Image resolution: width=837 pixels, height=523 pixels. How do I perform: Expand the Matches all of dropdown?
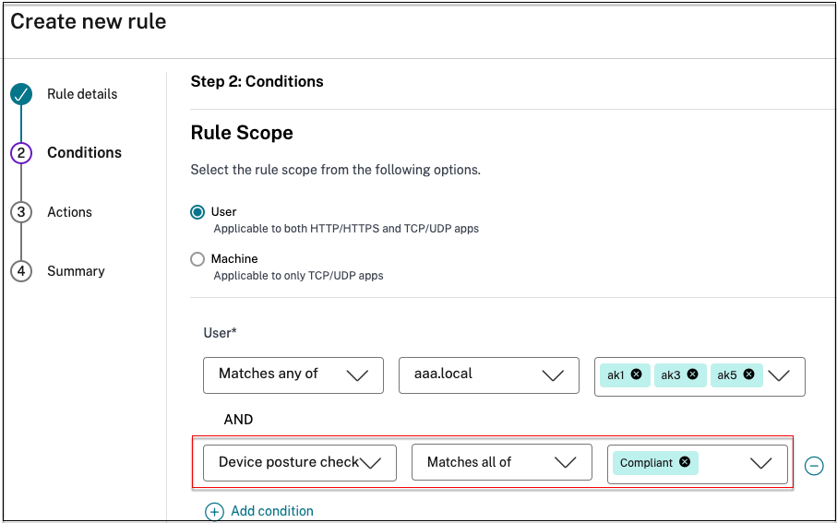(501, 463)
